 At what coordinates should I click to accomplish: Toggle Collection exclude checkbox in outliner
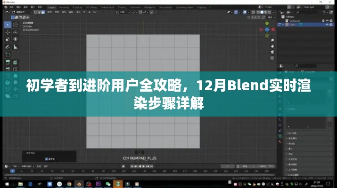[323, 21]
